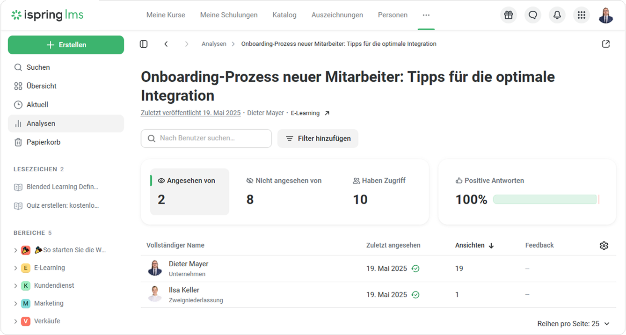The height and width of the screenshot is (335, 626).
Task: Open Katalog tab
Action: 284,15
